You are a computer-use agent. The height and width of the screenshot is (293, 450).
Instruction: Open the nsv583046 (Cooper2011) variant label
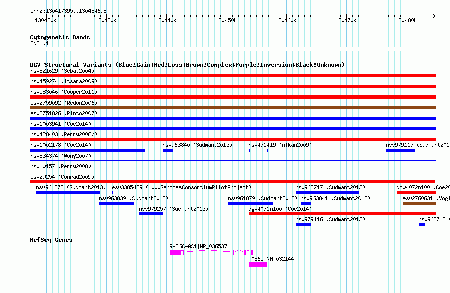pos(64,92)
